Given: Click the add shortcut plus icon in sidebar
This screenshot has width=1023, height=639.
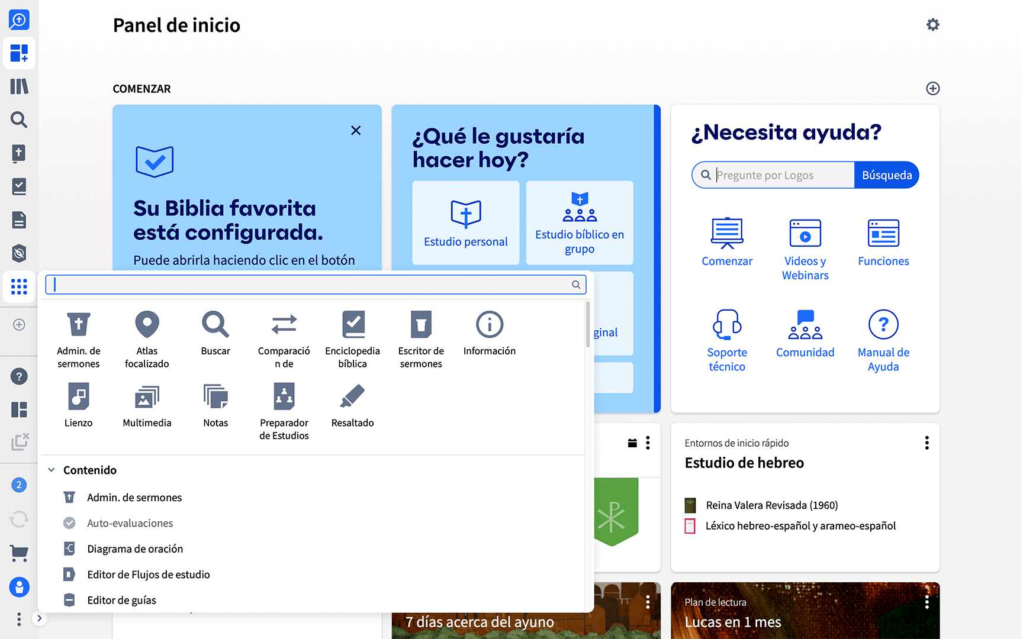Looking at the screenshot, I should pyautogui.click(x=19, y=325).
